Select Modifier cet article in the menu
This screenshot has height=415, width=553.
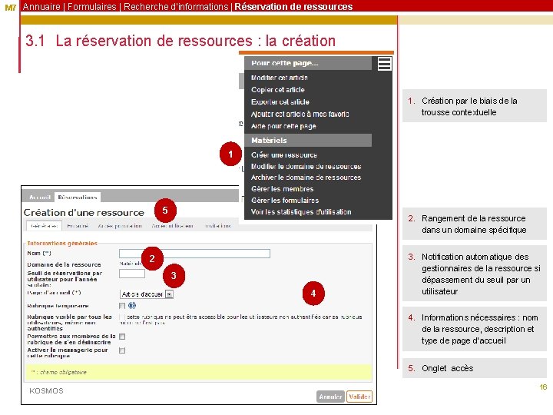(280, 78)
